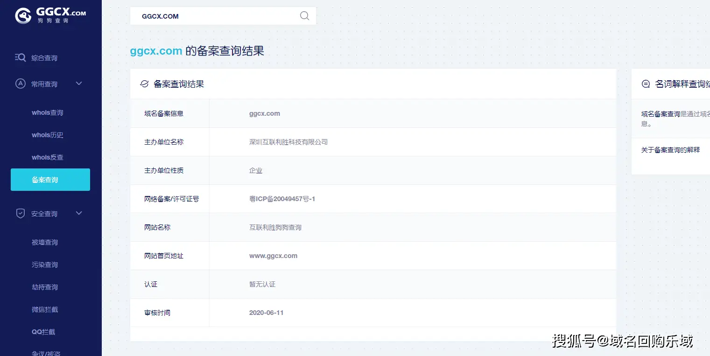Collapse the 常用查询 chevron
The image size is (710, 356).
(x=79, y=84)
